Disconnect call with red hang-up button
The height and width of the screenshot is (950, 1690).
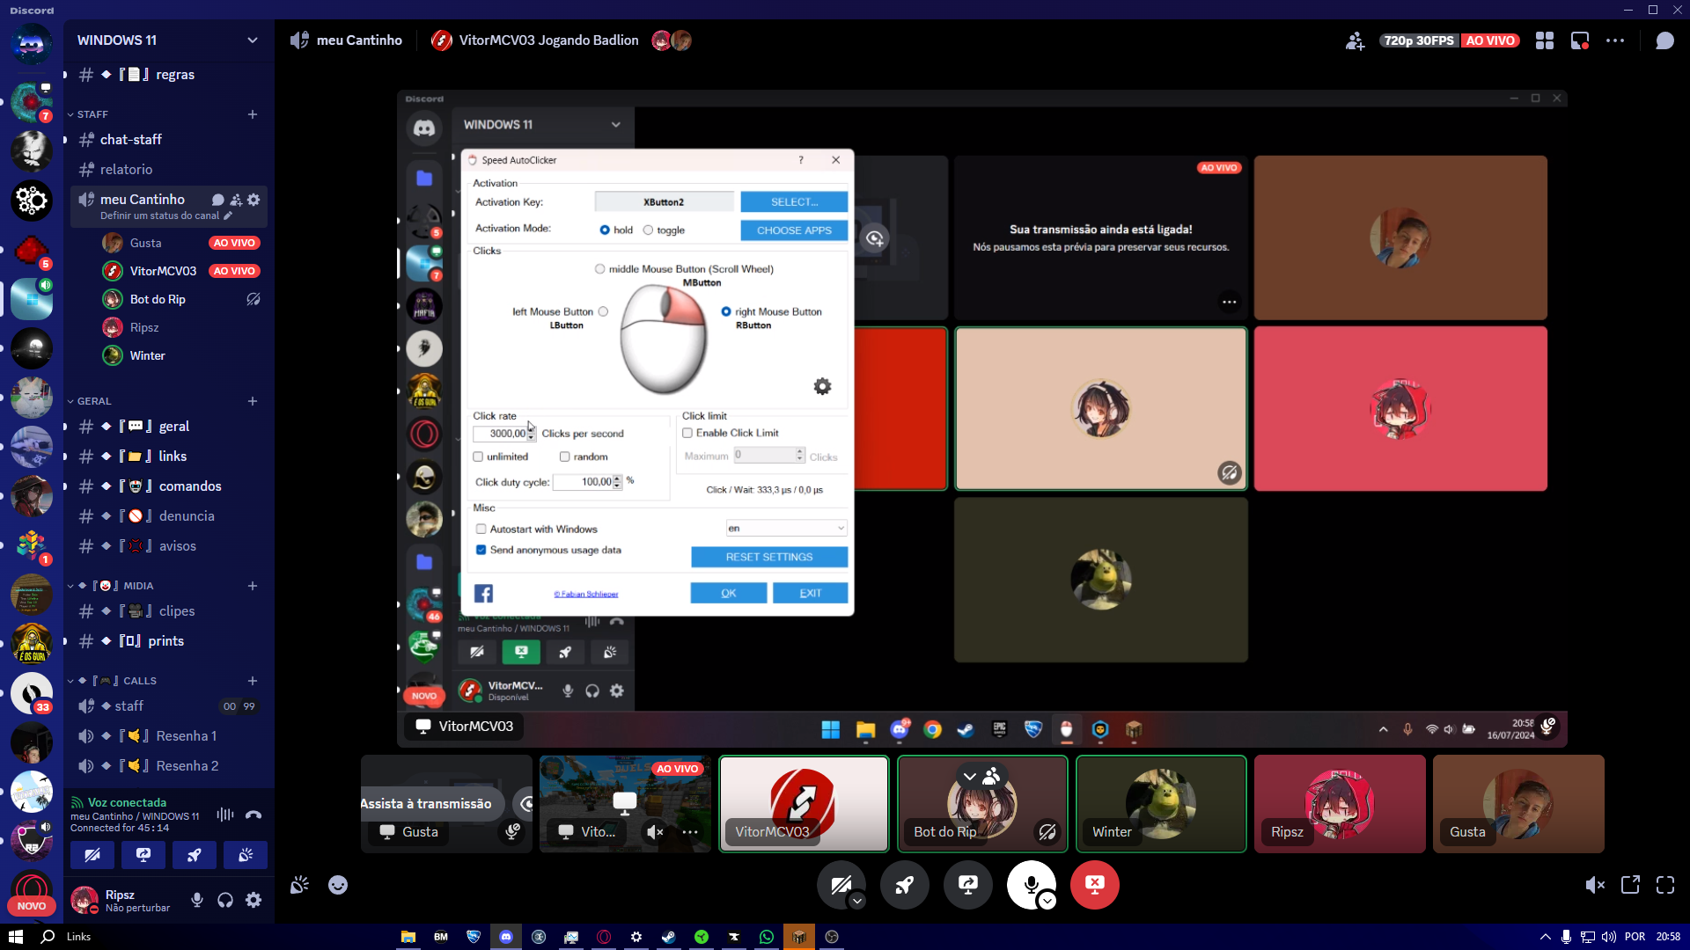(1094, 884)
